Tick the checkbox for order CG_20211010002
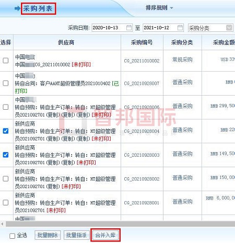Image resolution: width=235 pixels, height=243 pixels. (6, 61)
